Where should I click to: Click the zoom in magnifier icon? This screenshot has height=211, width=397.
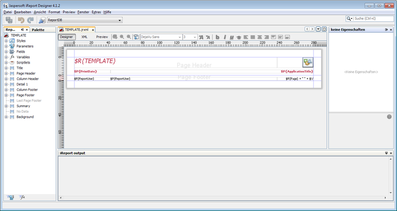[122, 37]
